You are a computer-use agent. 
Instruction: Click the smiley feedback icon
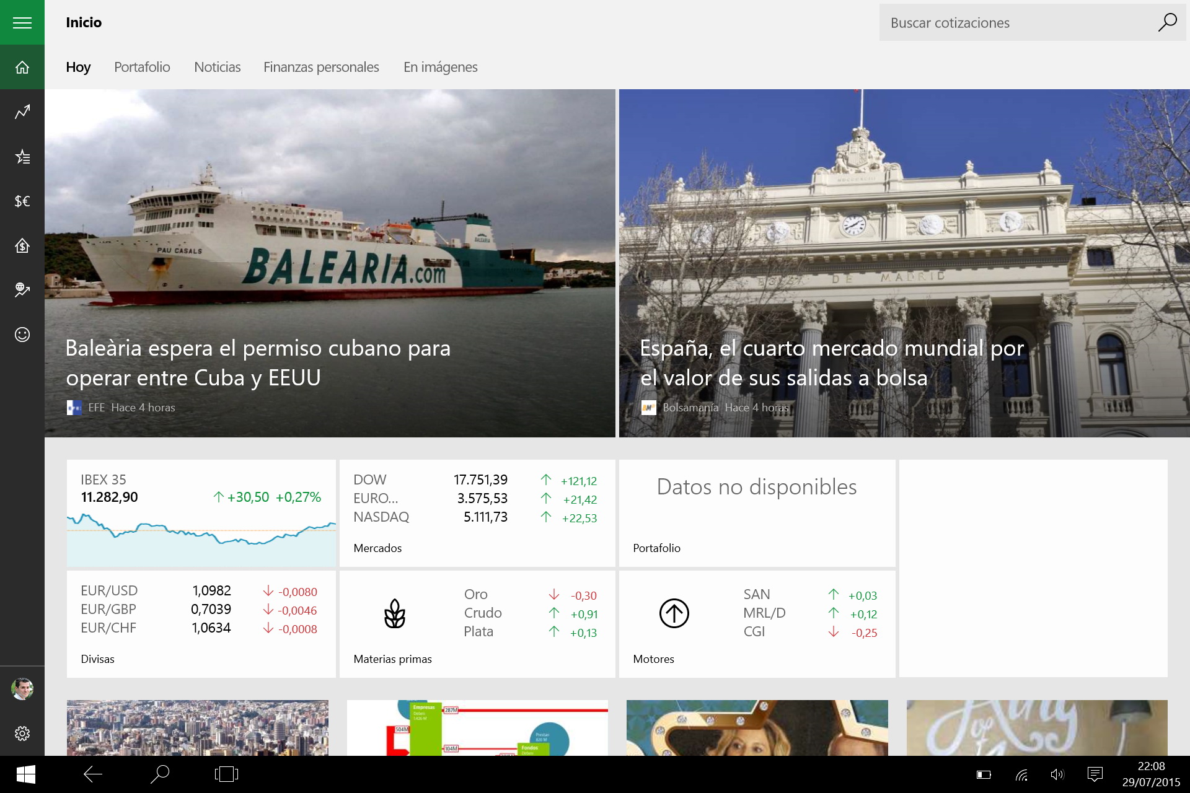(22, 335)
